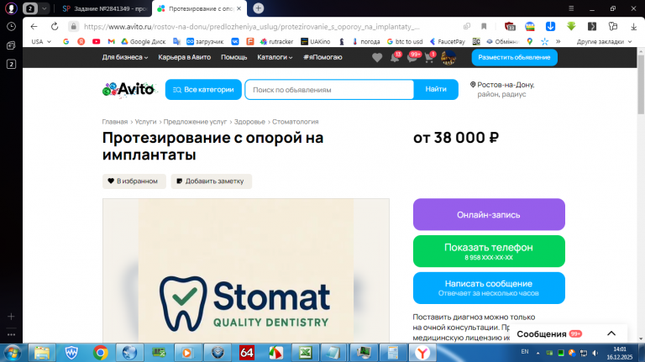Go to Здоровье breadcrumb
This screenshot has height=362, width=645.
click(249, 122)
